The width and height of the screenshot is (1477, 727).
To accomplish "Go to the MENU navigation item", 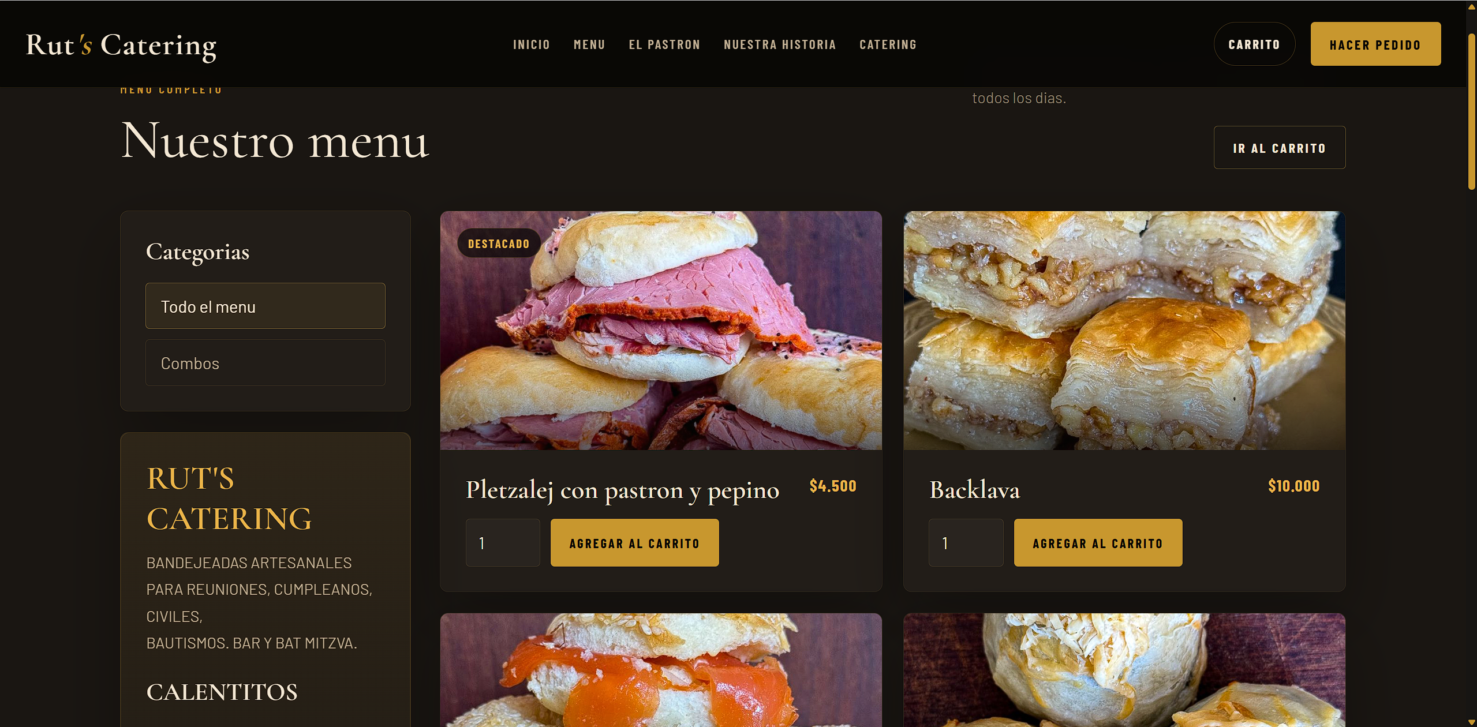I will (589, 44).
